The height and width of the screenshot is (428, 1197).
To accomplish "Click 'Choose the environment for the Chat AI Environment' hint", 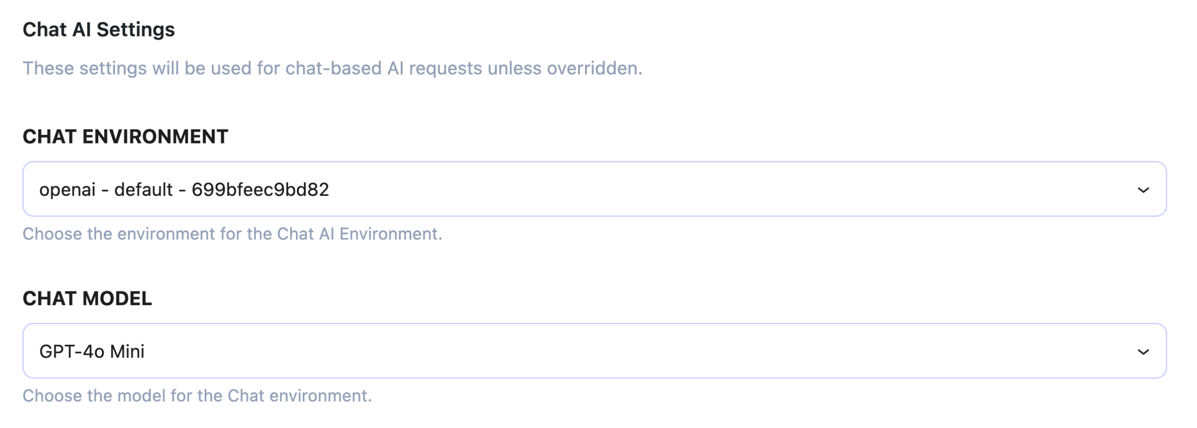I will click(232, 234).
